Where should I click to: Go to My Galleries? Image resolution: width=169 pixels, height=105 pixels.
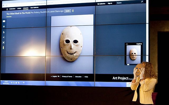[x=101, y=4]
